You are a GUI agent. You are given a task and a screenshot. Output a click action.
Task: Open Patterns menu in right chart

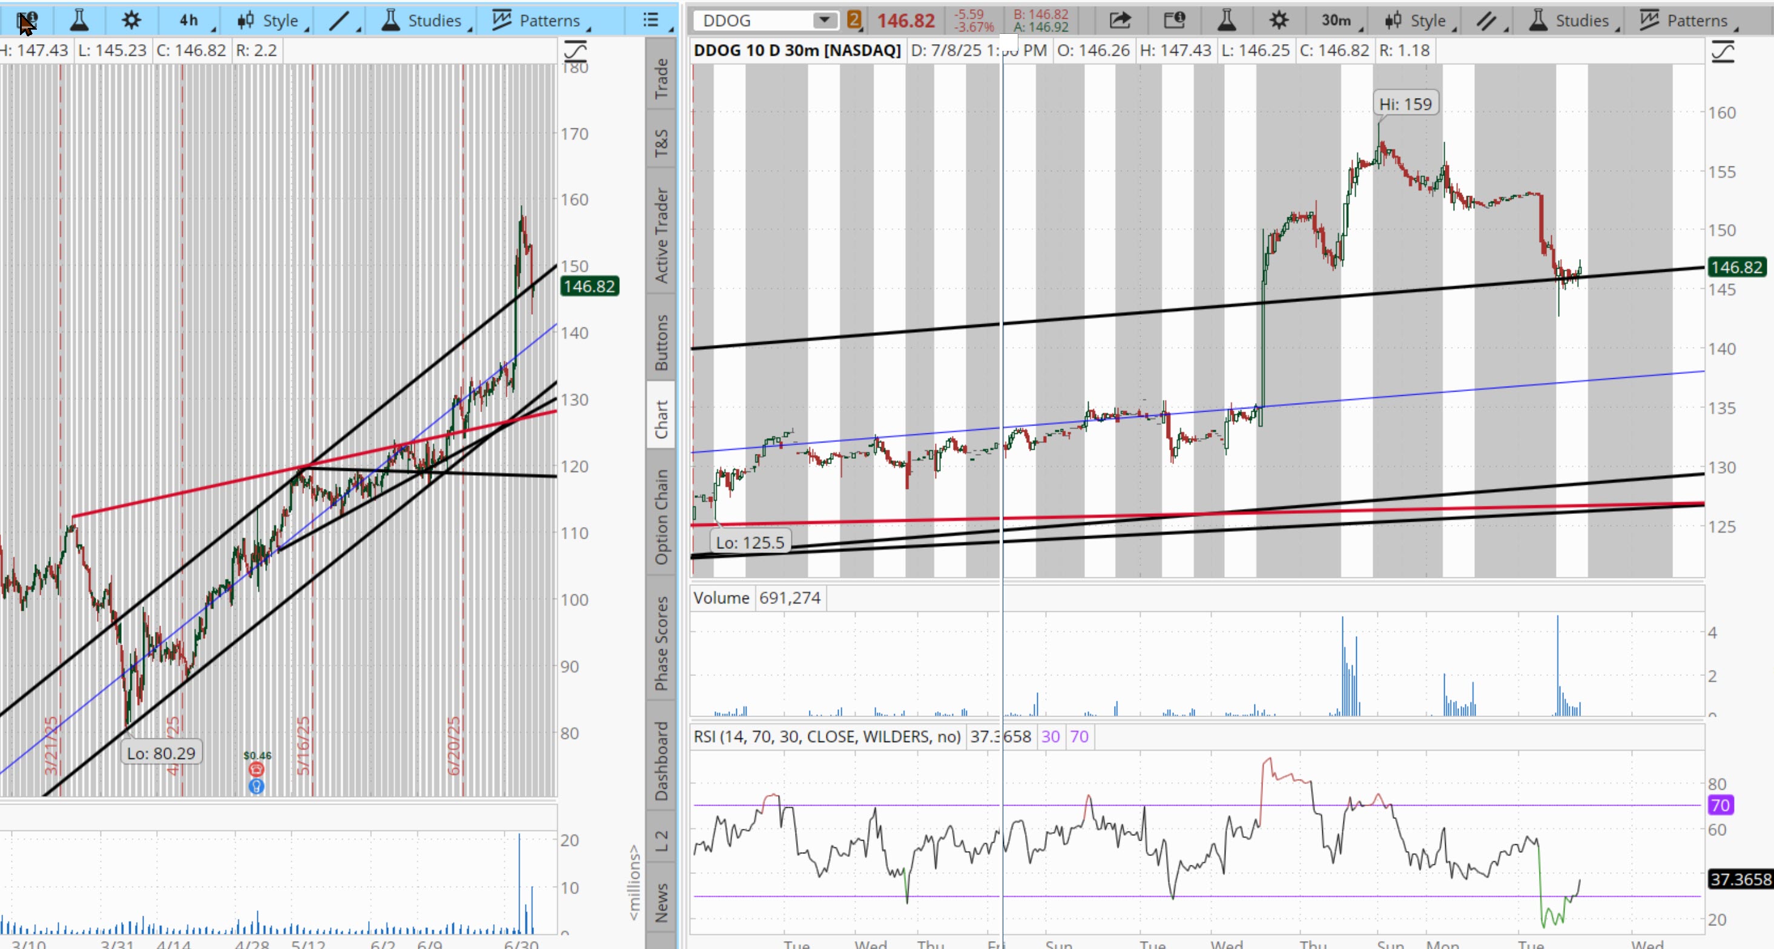tap(1689, 20)
